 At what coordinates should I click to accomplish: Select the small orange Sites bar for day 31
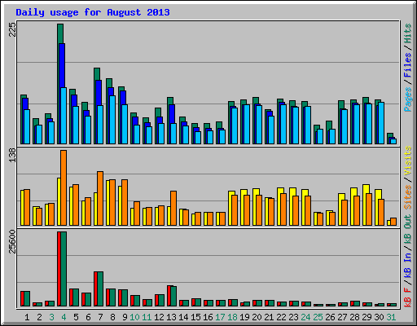[393, 222]
